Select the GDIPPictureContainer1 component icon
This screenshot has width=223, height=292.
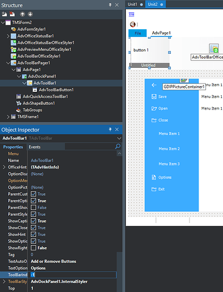pos(184,80)
